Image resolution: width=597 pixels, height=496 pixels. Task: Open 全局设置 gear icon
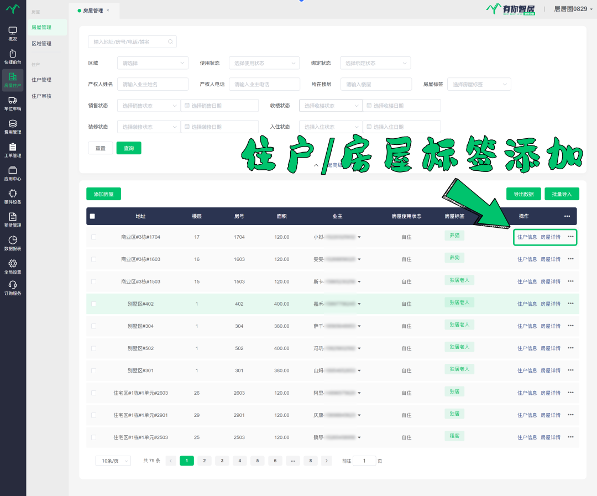click(x=13, y=267)
